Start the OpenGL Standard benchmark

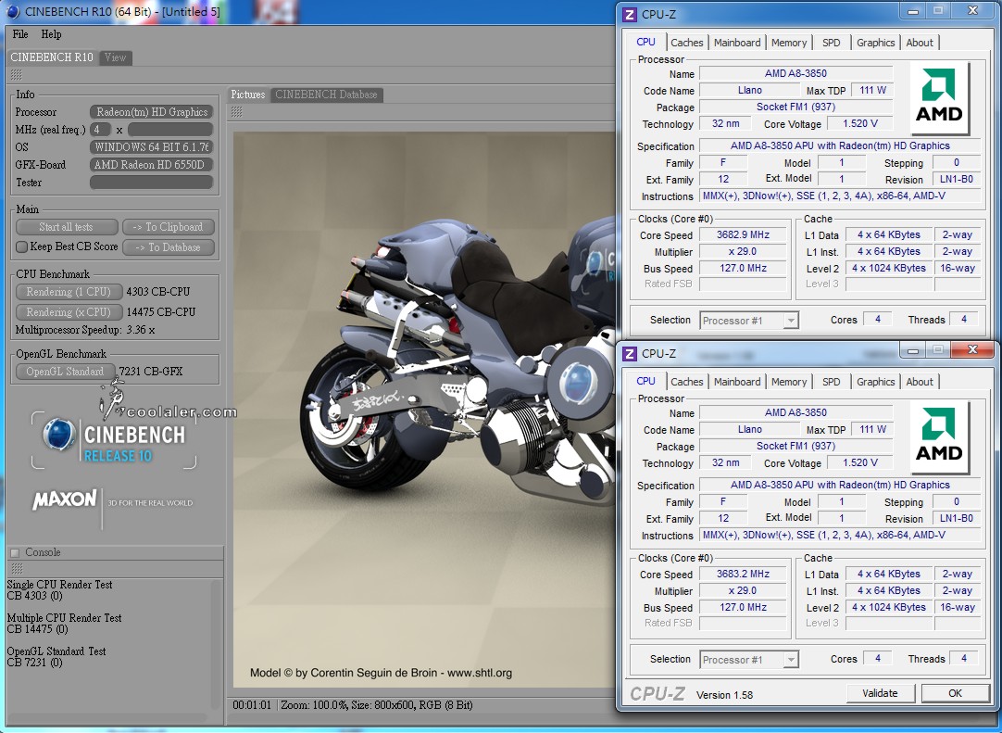pos(65,372)
